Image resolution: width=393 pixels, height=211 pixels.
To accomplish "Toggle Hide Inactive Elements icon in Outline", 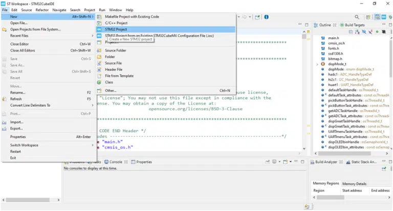I will point(383,32).
